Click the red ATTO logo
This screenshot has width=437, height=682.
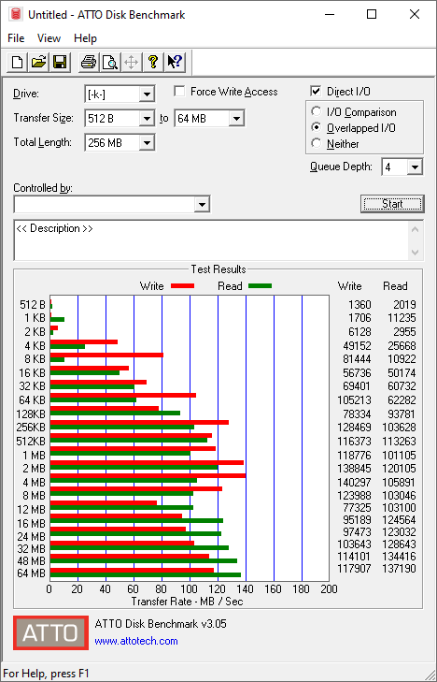[50, 632]
